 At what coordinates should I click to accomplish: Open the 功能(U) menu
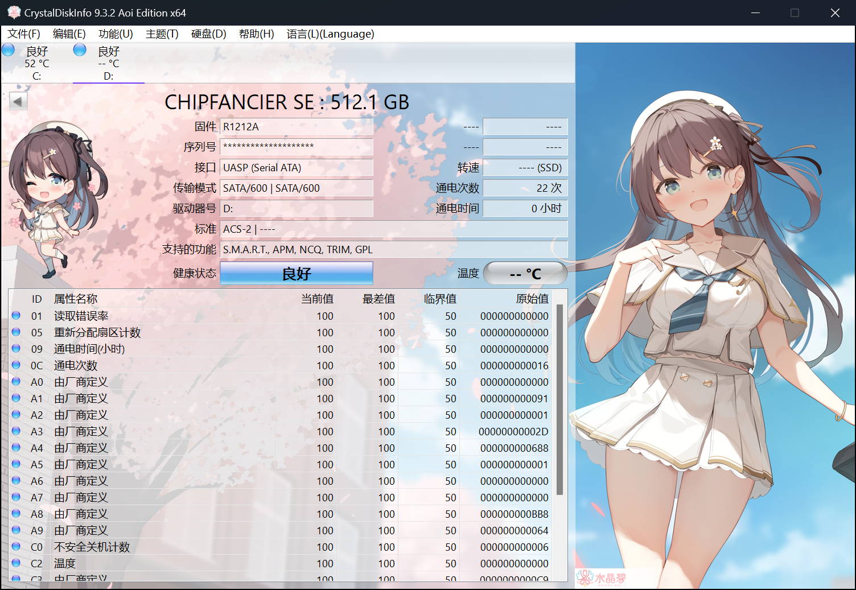point(116,34)
